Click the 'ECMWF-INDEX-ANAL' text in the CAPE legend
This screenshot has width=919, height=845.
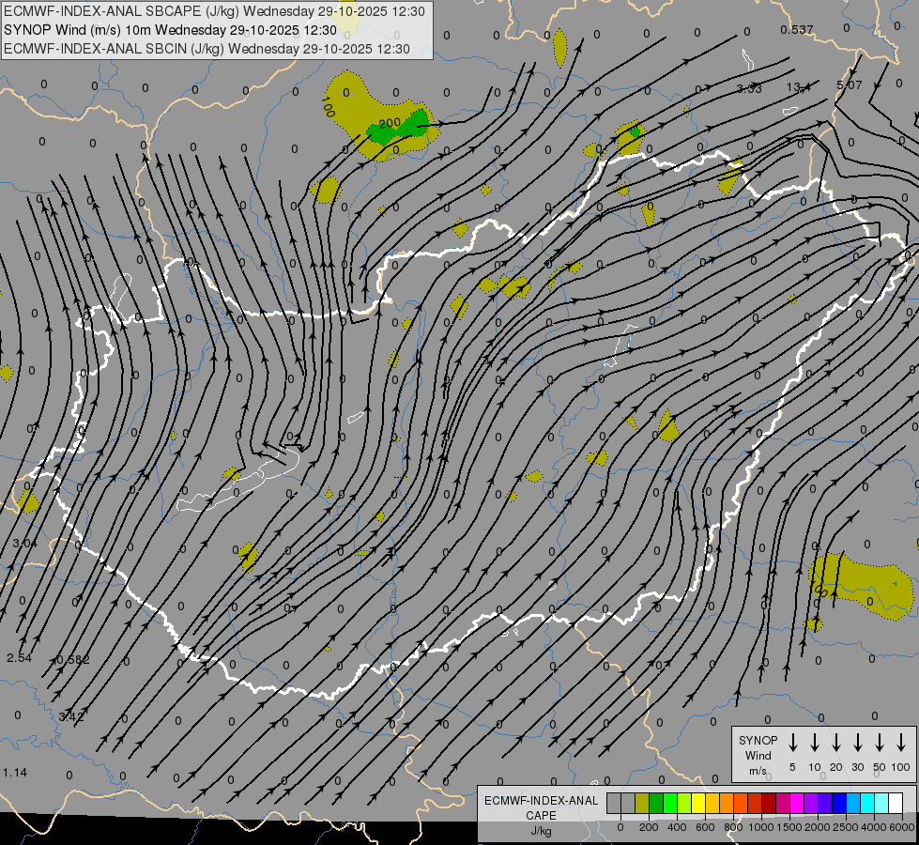tap(541, 801)
